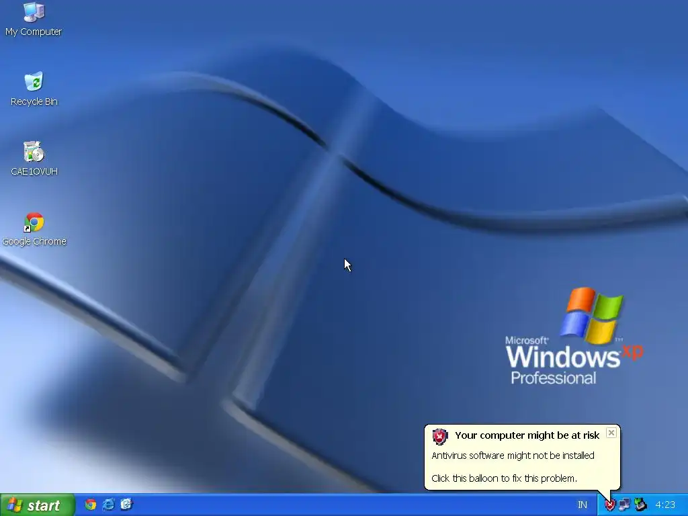This screenshot has height=516, width=688.
Task: Click the red security shield tray icon
Action: click(610, 505)
